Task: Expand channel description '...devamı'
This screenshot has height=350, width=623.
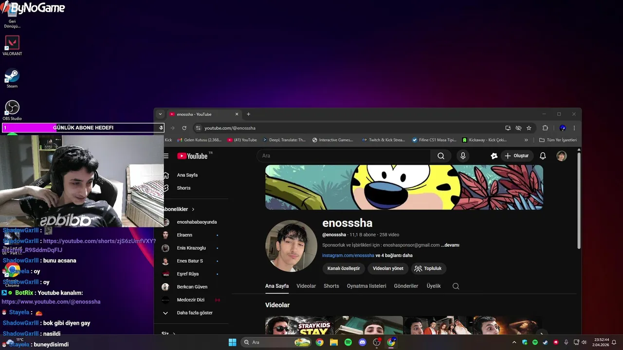Action: click(x=450, y=245)
